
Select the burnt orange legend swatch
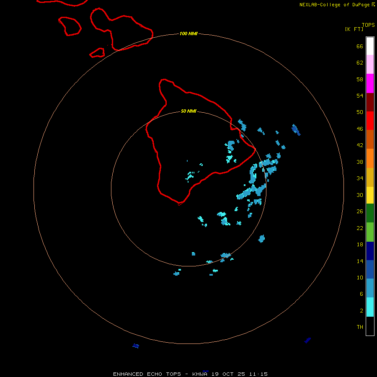click(x=370, y=139)
